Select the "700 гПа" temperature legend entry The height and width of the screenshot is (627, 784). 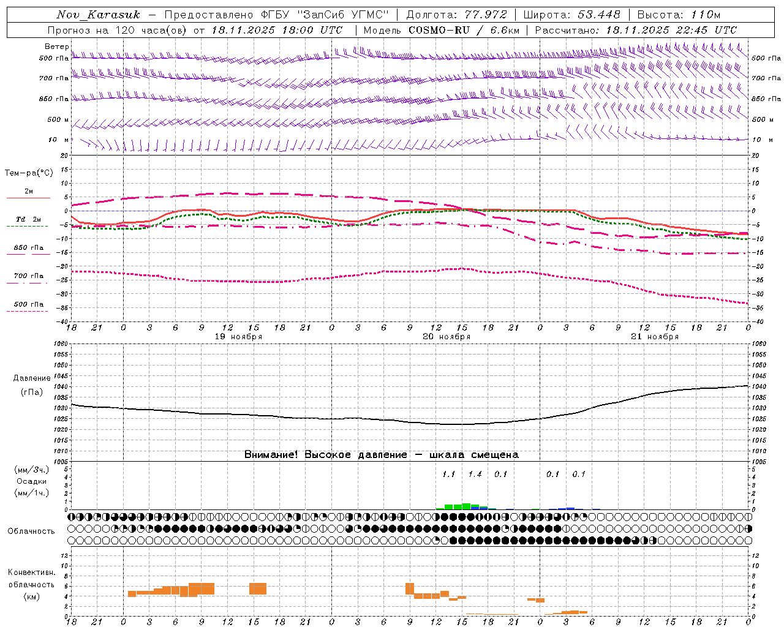[x=29, y=276]
